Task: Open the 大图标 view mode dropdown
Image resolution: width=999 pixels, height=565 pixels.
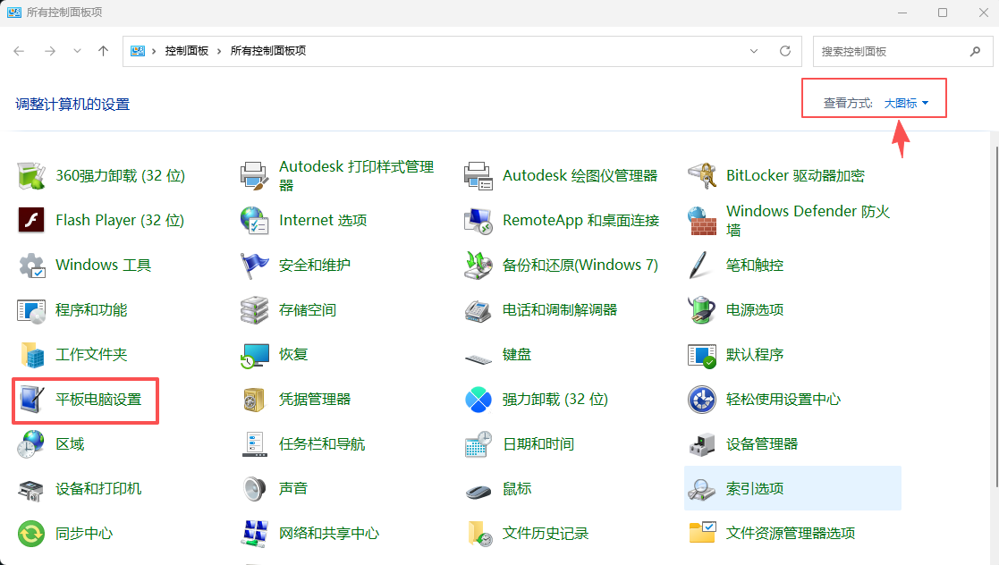Action: (x=906, y=103)
